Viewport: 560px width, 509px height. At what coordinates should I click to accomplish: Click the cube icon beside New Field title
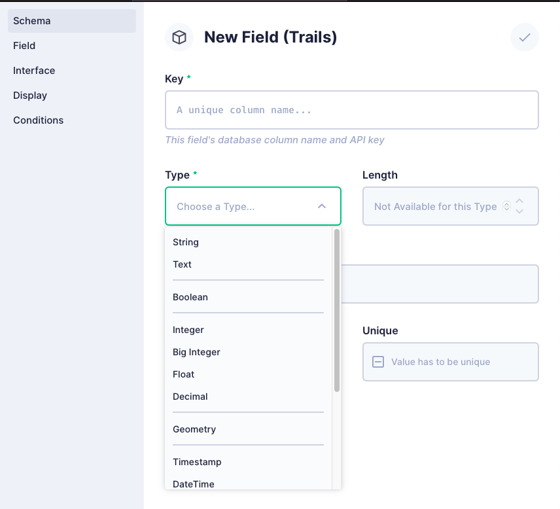[179, 37]
